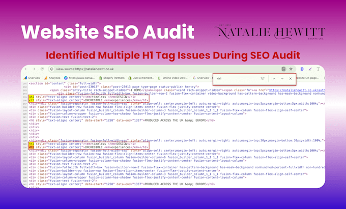This screenshot has width=346, height=209.
Task: Open the Canva bookmark
Action: click(79, 78)
